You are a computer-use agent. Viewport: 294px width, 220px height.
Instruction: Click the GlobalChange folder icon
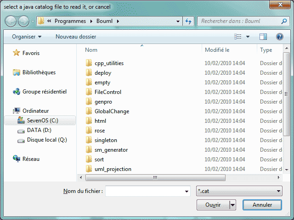[89, 111]
